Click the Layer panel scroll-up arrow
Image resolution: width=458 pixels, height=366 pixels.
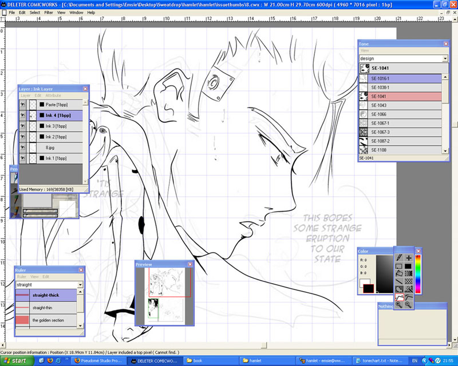[85, 102]
